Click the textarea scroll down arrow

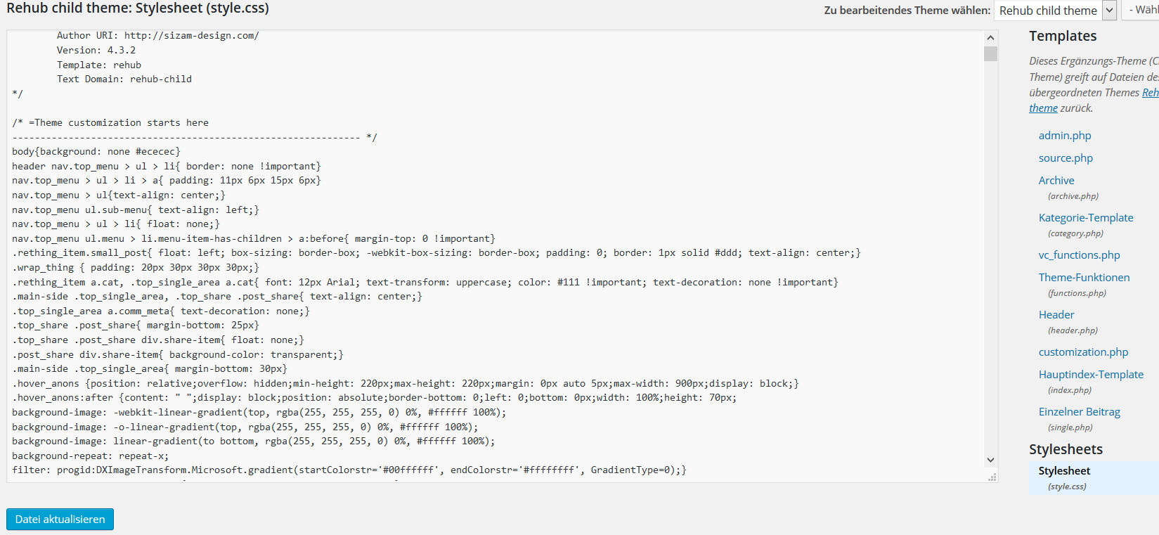[x=990, y=460]
